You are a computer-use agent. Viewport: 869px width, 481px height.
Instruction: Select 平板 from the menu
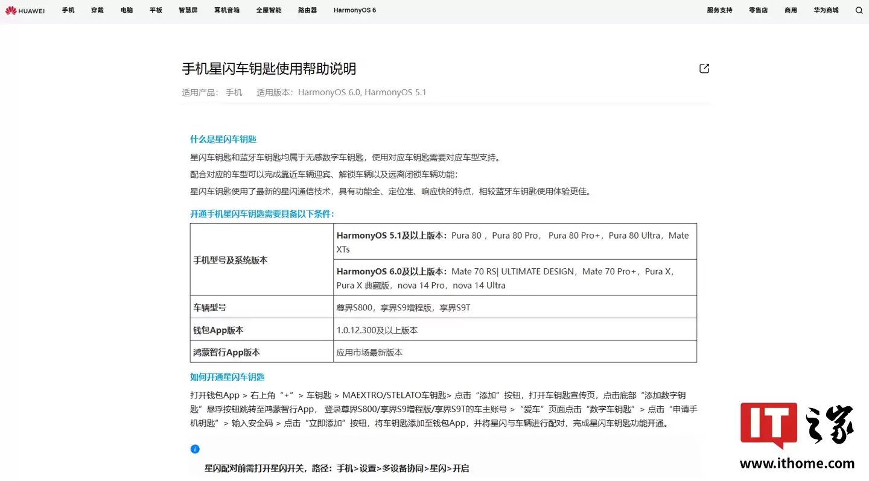155,10
